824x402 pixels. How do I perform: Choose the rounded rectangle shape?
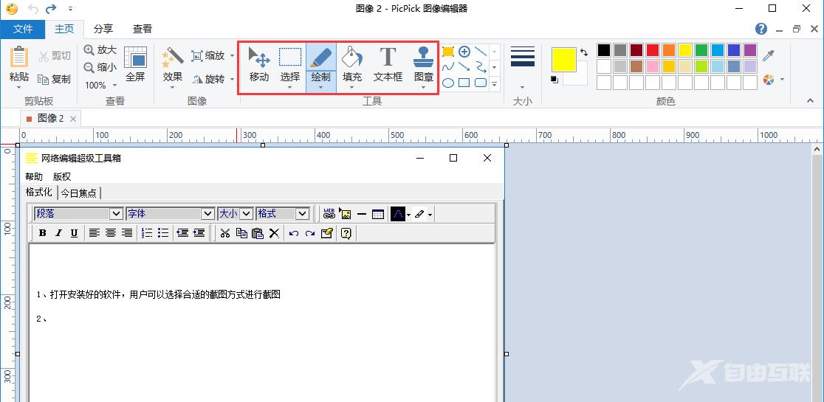pyautogui.click(x=481, y=83)
